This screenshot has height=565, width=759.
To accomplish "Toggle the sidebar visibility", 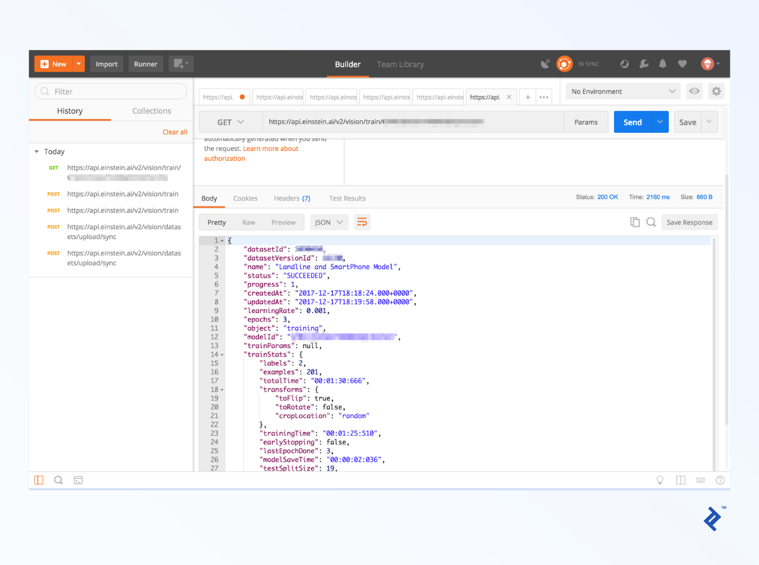I will point(38,480).
